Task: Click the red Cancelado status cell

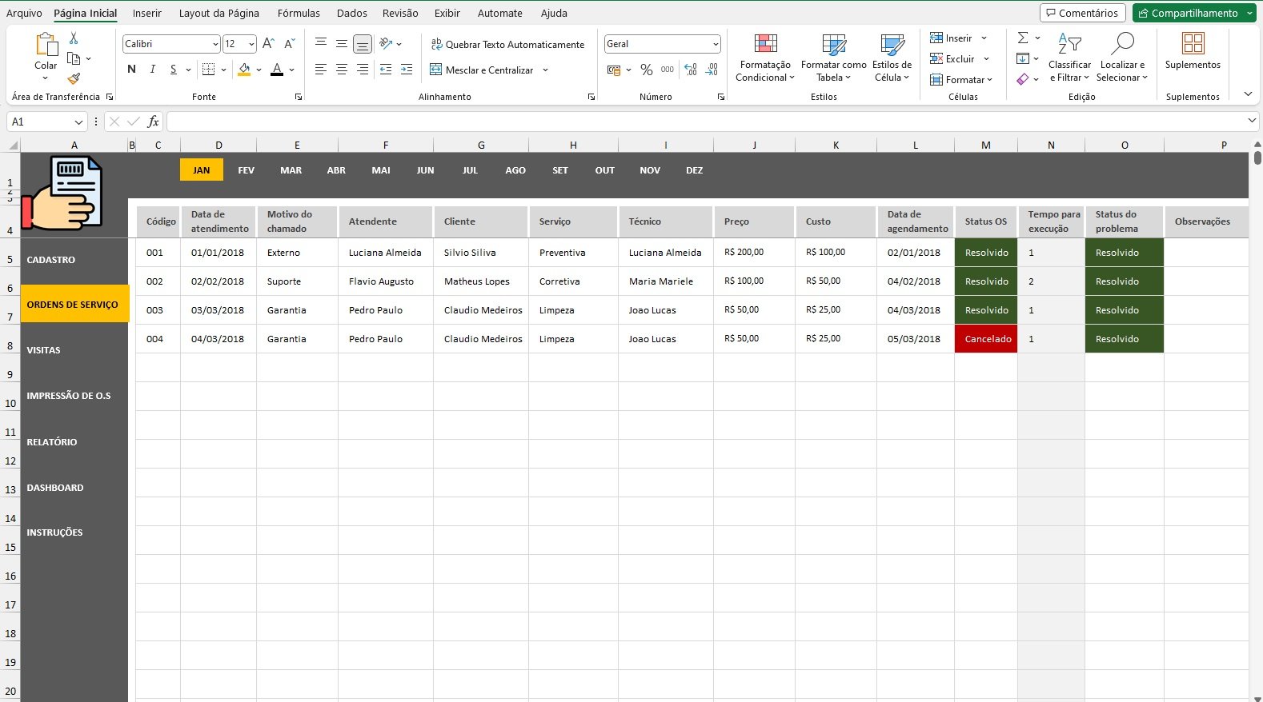Action: tap(986, 339)
